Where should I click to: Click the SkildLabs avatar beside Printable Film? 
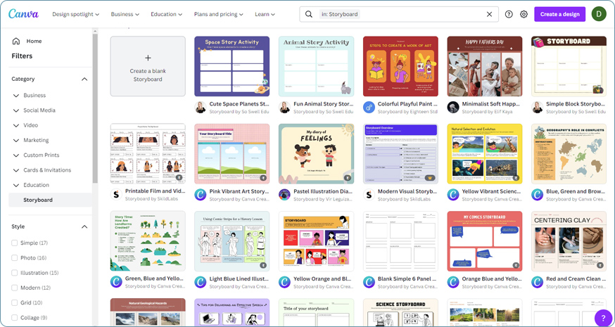(116, 195)
